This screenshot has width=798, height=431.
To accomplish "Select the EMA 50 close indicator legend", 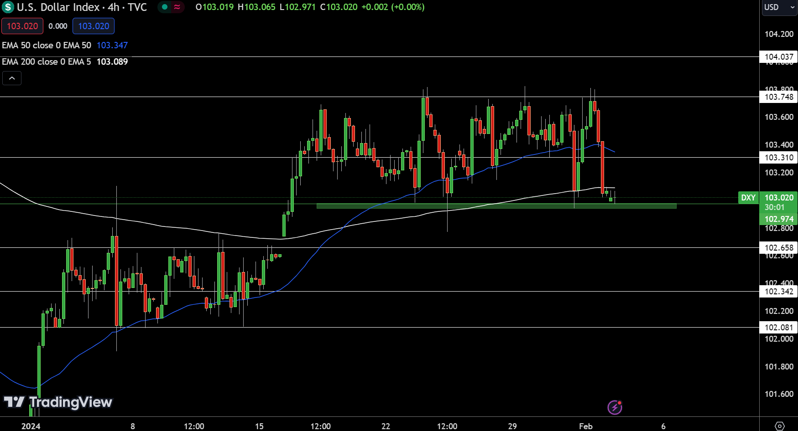I will (47, 45).
